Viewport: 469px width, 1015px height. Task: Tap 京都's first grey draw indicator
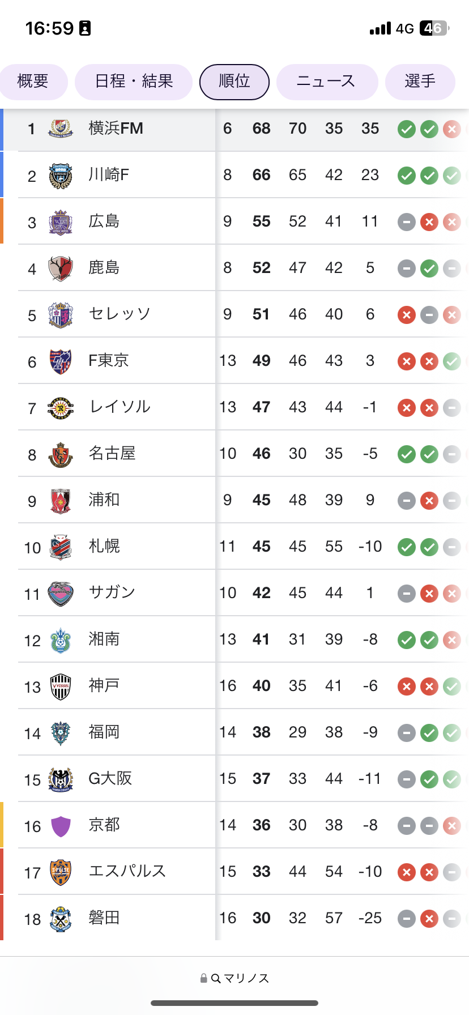click(x=406, y=826)
